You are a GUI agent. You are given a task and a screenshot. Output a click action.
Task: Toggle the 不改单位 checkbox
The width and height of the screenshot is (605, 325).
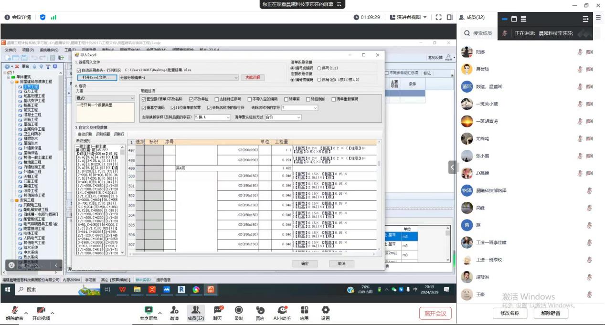pyautogui.click(x=191, y=99)
